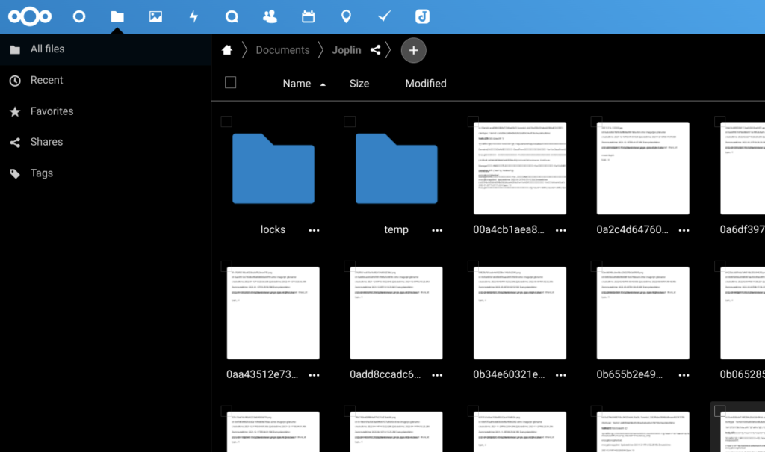Image resolution: width=765 pixels, height=452 pixels.
Task: Select checkbox of file 00a4cb1aea8
Action: 473,122
